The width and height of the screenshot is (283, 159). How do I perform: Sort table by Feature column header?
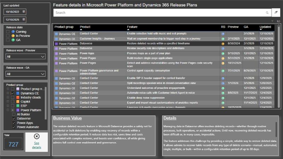click(x=132, y=27)
